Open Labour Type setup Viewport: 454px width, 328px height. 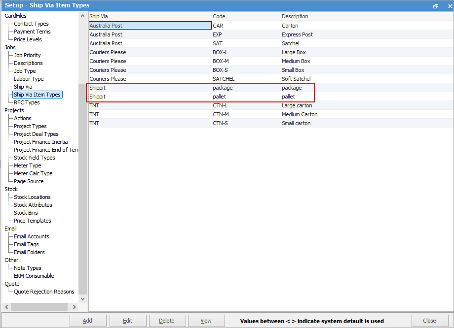pos(29,79)
